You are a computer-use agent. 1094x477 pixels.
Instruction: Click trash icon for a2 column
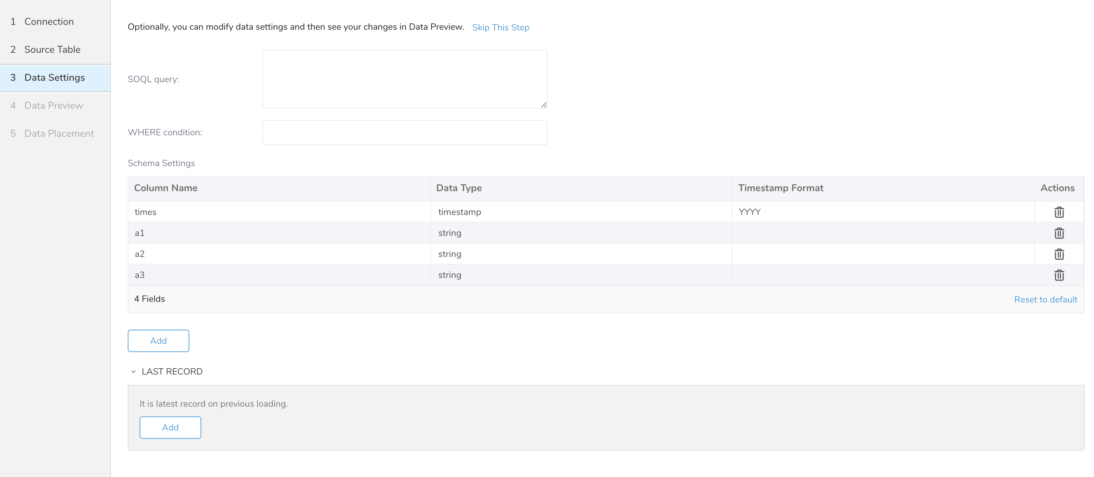[1059, 254]
